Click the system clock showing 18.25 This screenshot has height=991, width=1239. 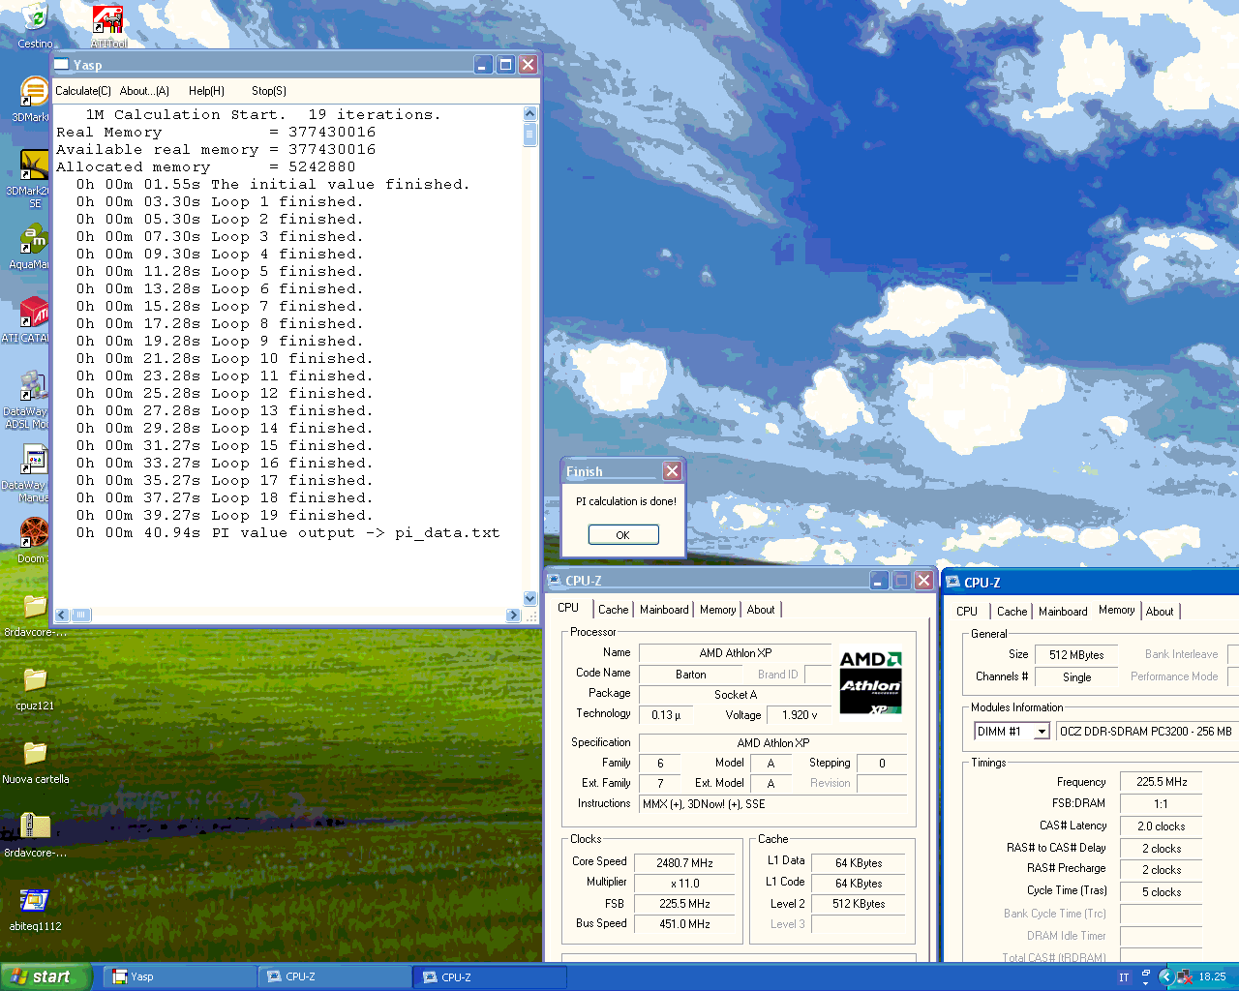[1212, 977]
